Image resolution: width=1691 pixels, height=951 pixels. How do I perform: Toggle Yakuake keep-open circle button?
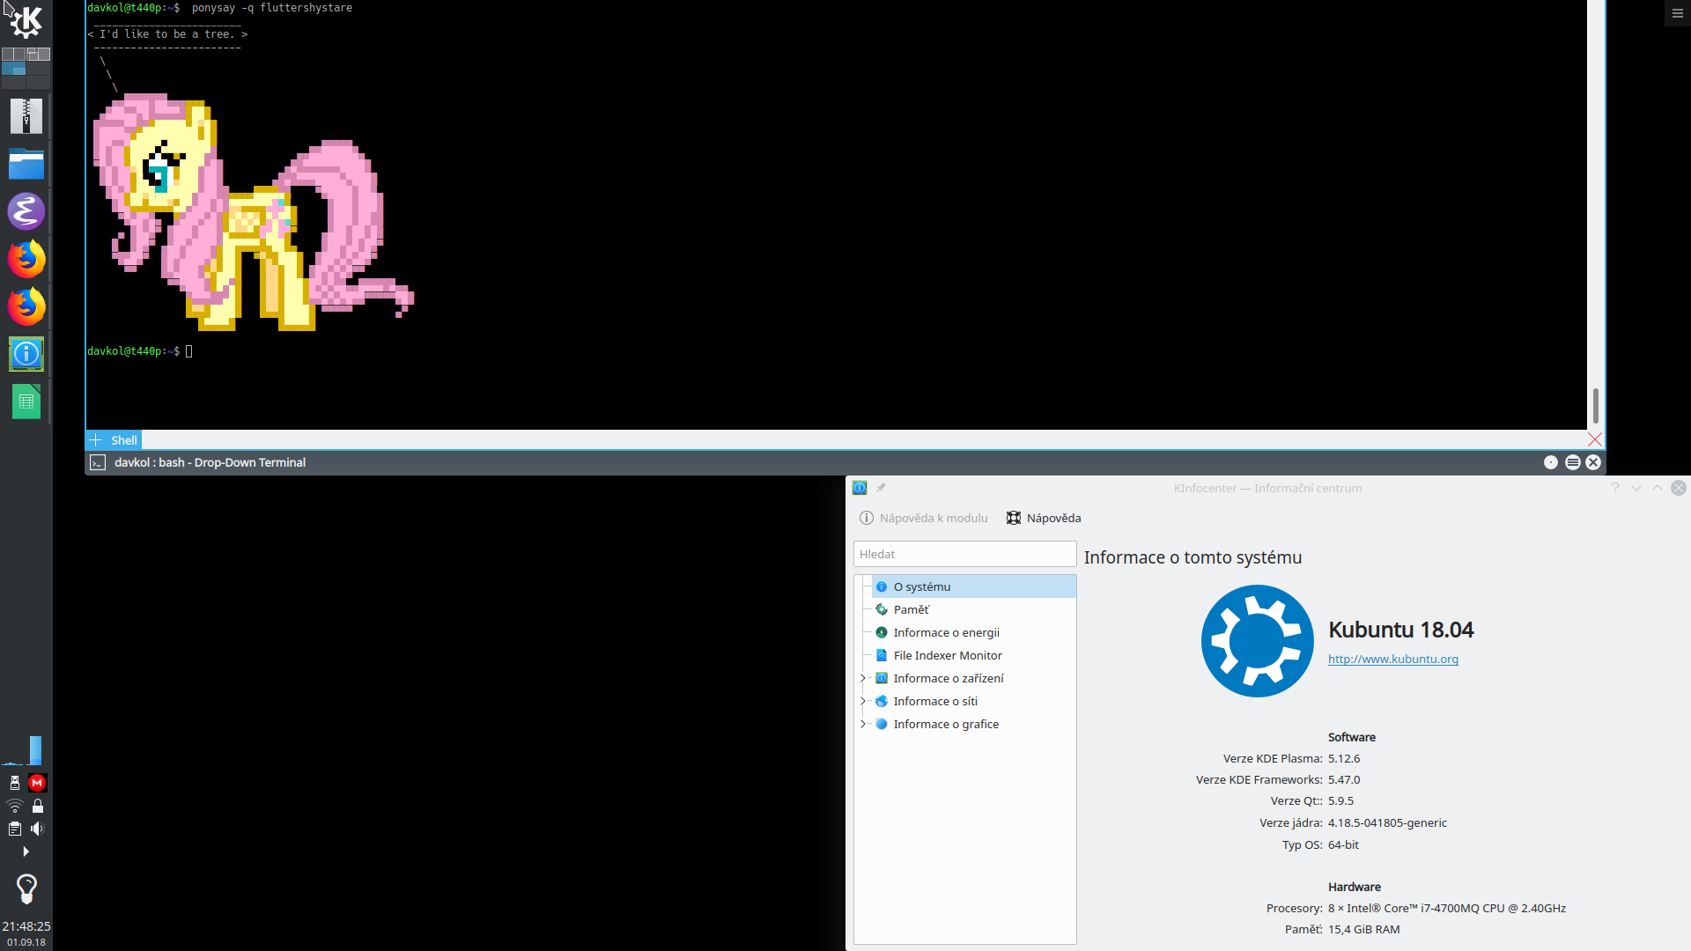[1551, 462]
